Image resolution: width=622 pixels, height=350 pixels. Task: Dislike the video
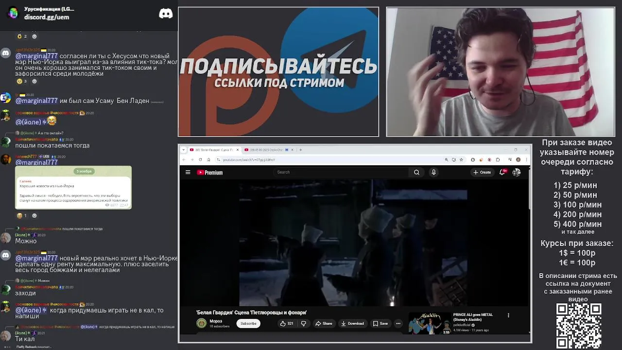tap(304, 323)
